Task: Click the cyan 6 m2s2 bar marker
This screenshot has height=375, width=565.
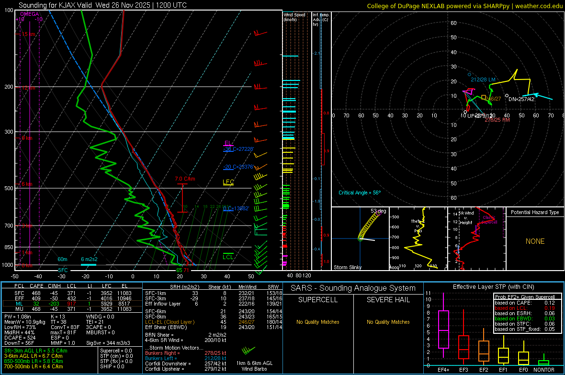Action: point(88,265)
